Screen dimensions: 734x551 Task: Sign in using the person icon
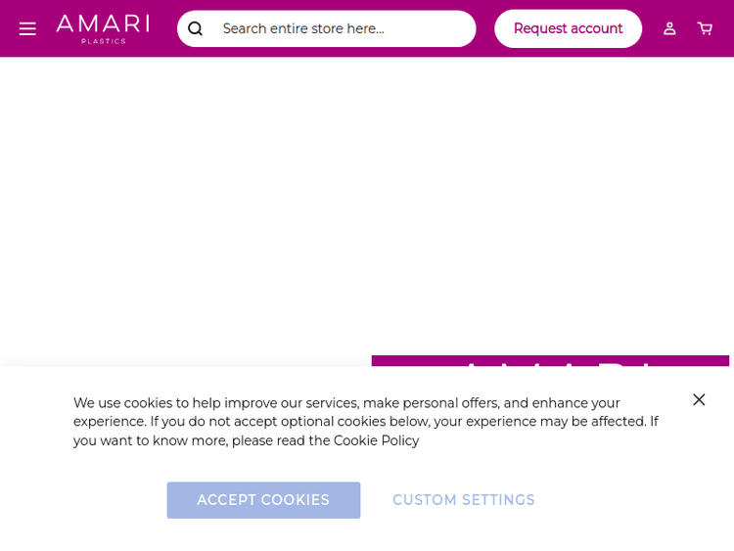669,28
